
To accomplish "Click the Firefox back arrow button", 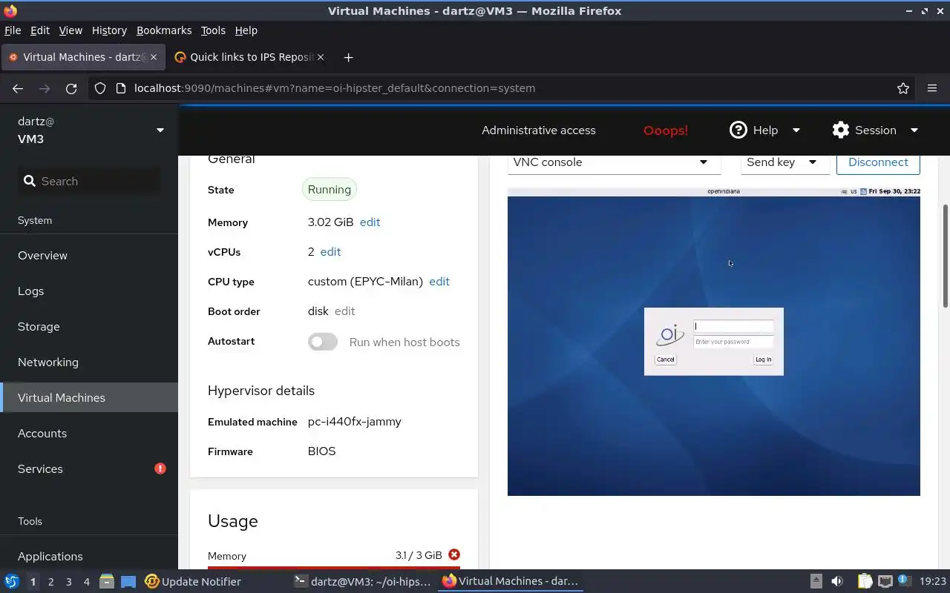I will 18,88.
